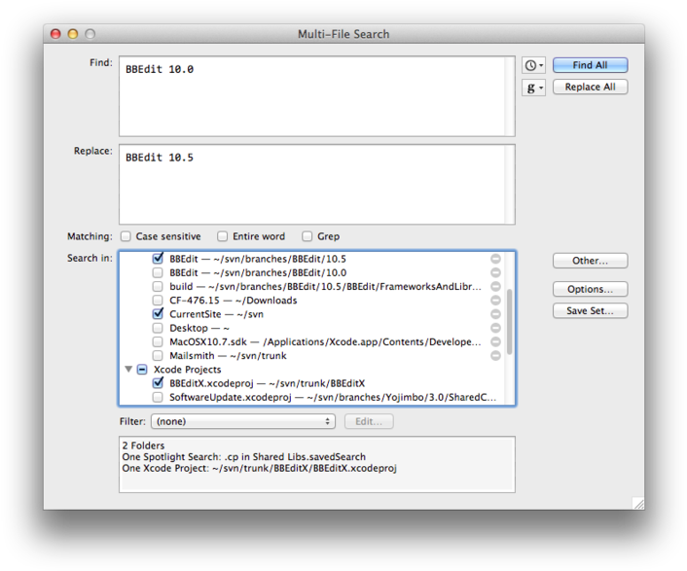
Task: Collapse the Xcode Projects group
Action: pyautogui.click(x=128, y=369)
